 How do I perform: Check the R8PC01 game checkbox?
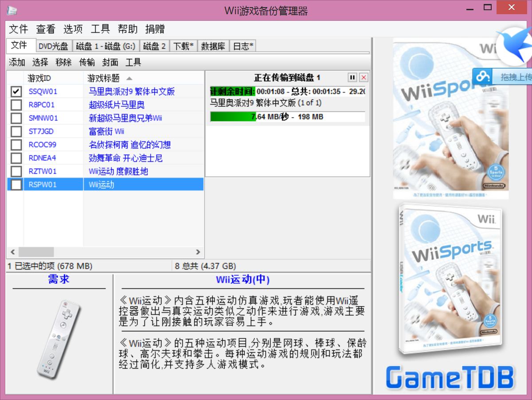pyautogui.click(x=16, y=105)
